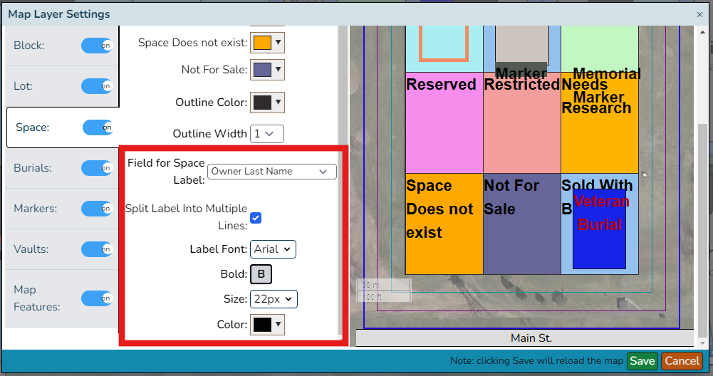Open the Outline Width dropdown

click(267, 134)
